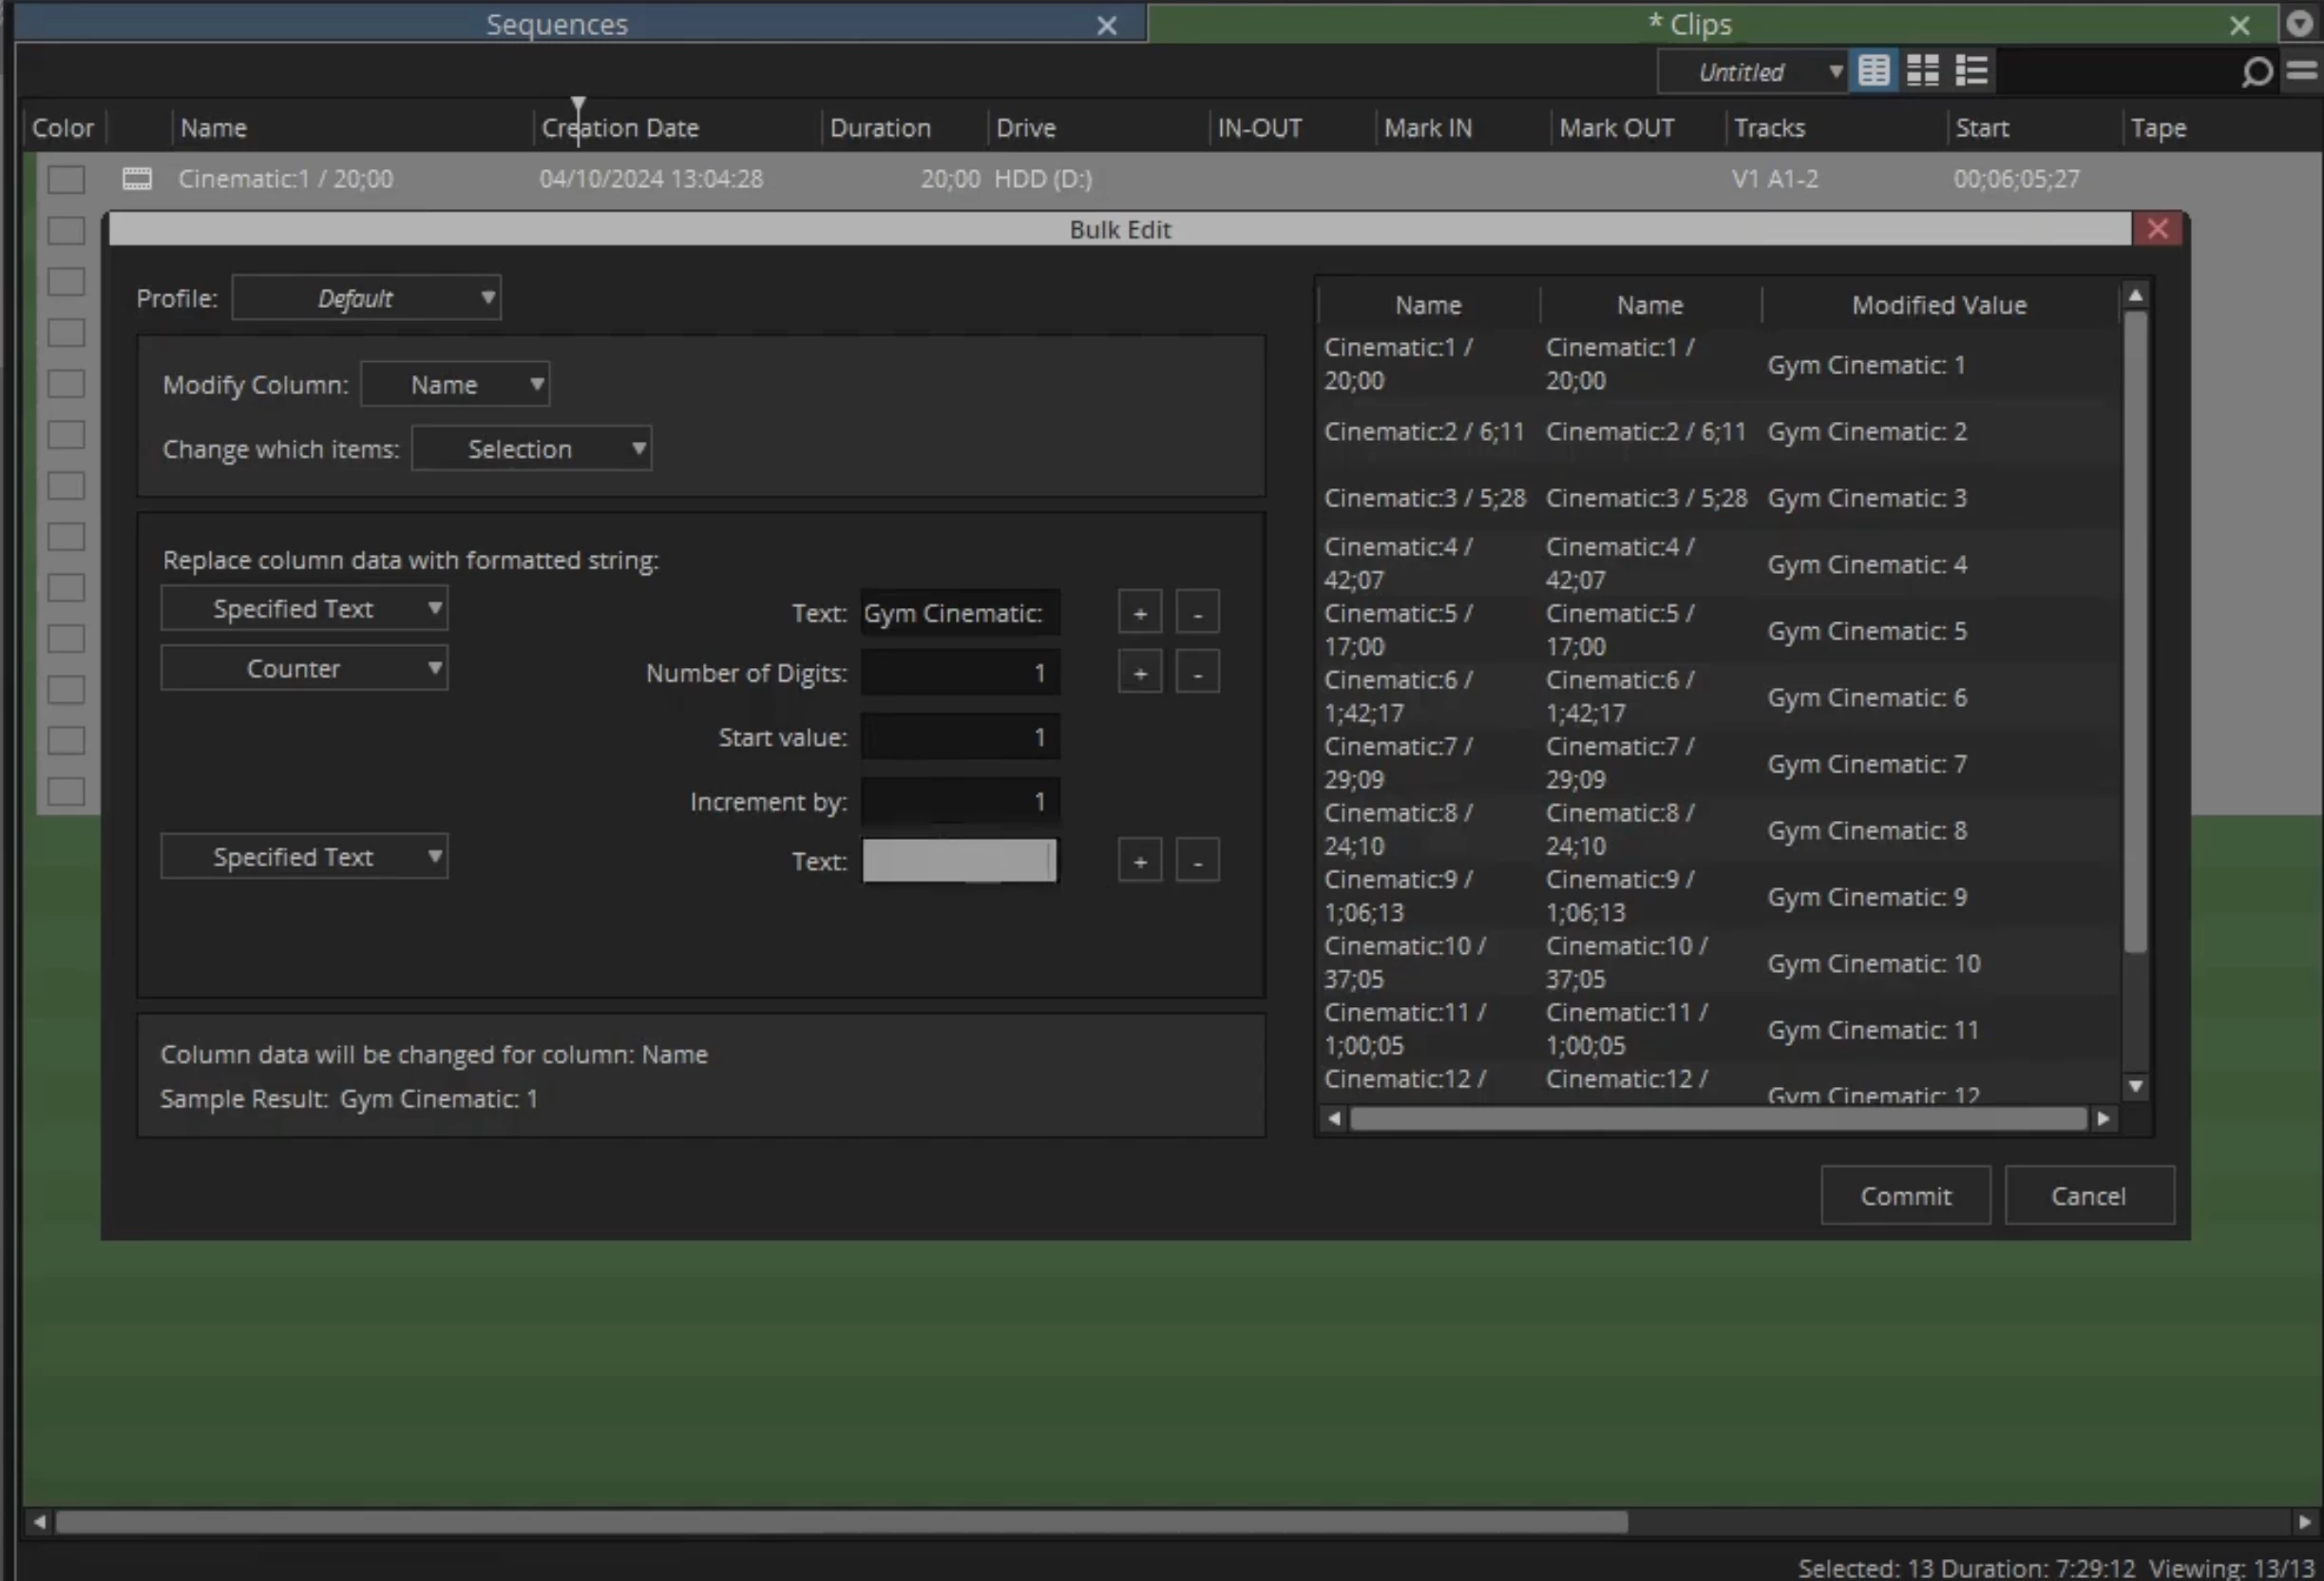This screenshot has width=2324, height=1581.
Task: Click the magnifier search icon
Action: pyautogui.click(x=2256, y=72)
